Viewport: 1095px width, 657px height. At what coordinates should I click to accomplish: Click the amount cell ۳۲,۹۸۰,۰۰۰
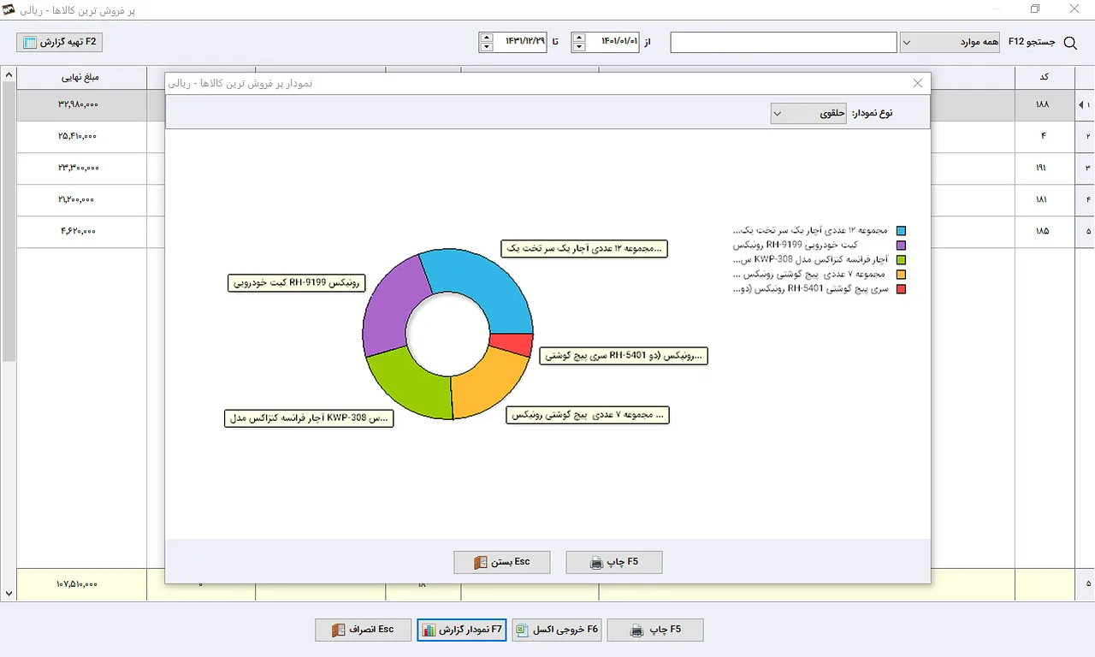(81, 105)
